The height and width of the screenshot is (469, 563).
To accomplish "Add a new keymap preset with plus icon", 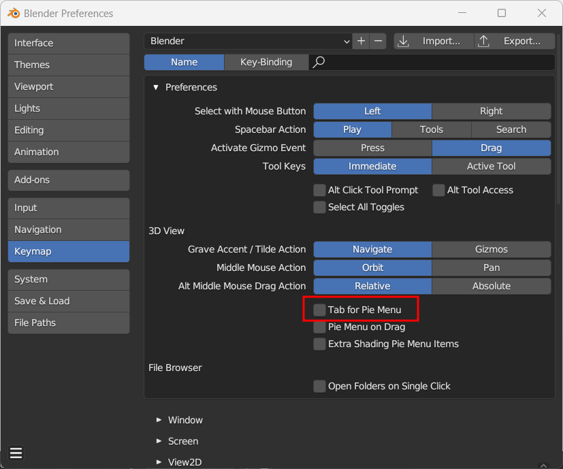I will (361, 41).
